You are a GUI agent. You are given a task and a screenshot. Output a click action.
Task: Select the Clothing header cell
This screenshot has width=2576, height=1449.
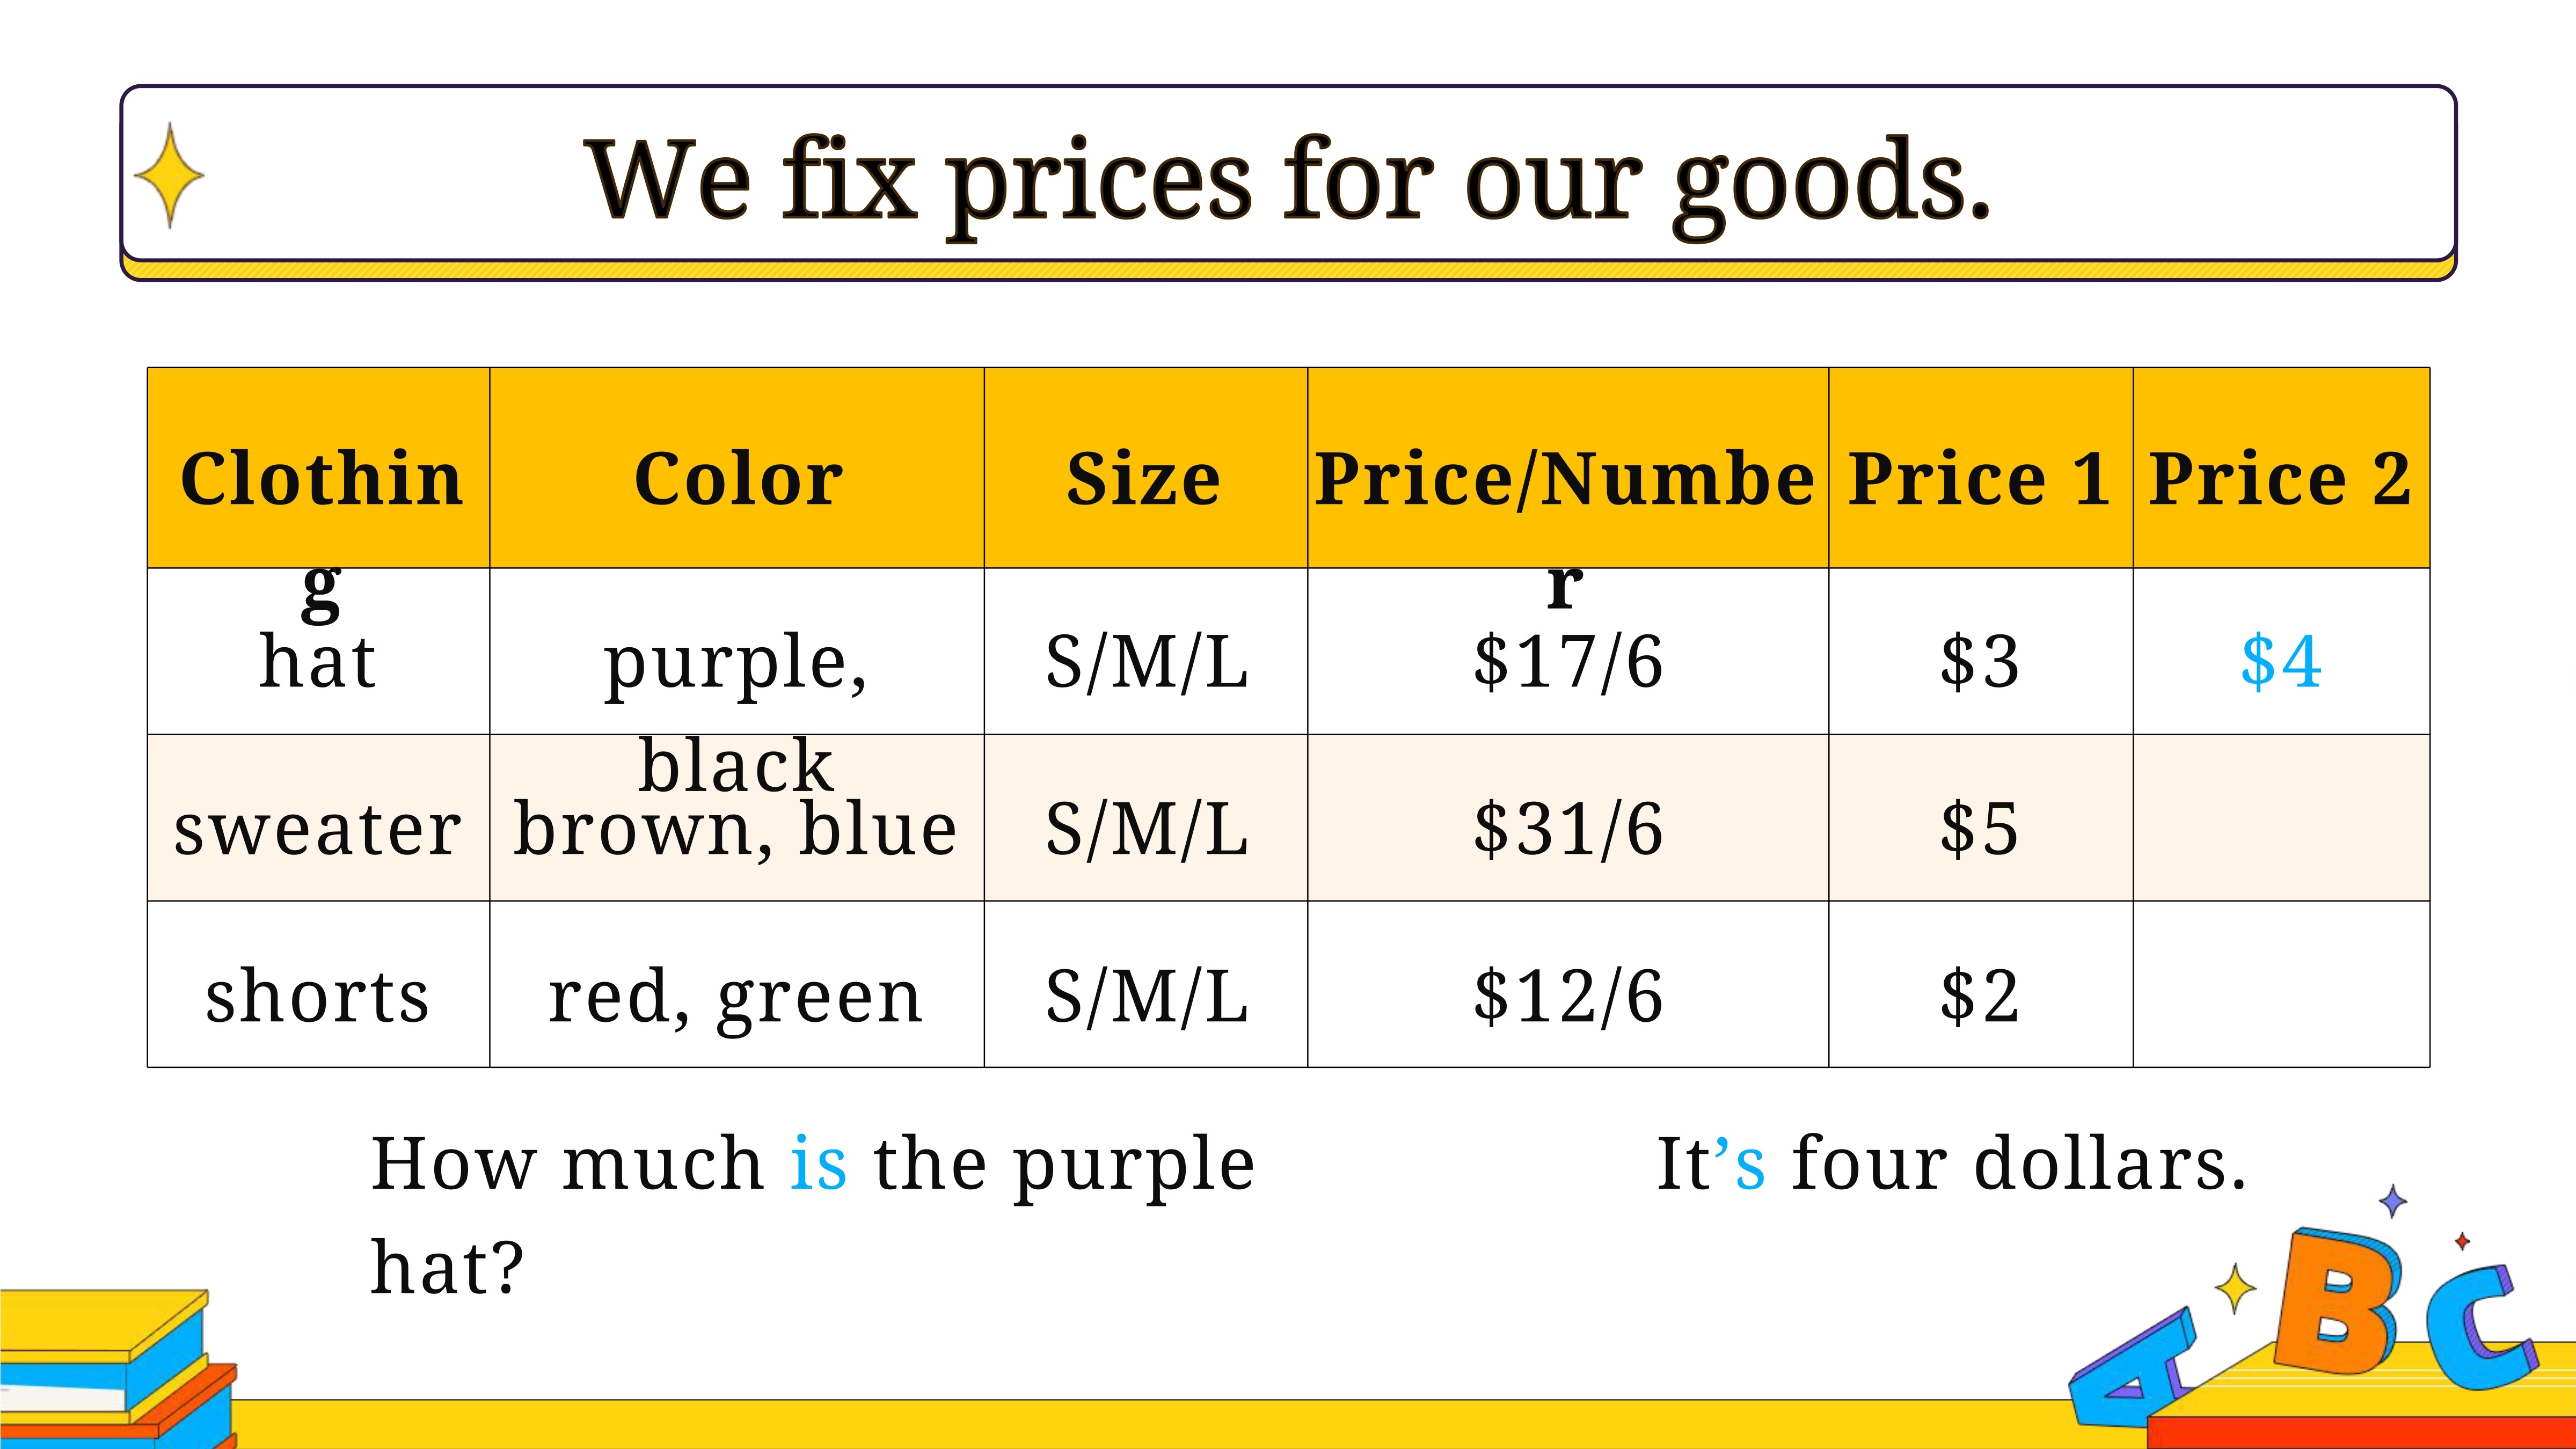point(319,468)
